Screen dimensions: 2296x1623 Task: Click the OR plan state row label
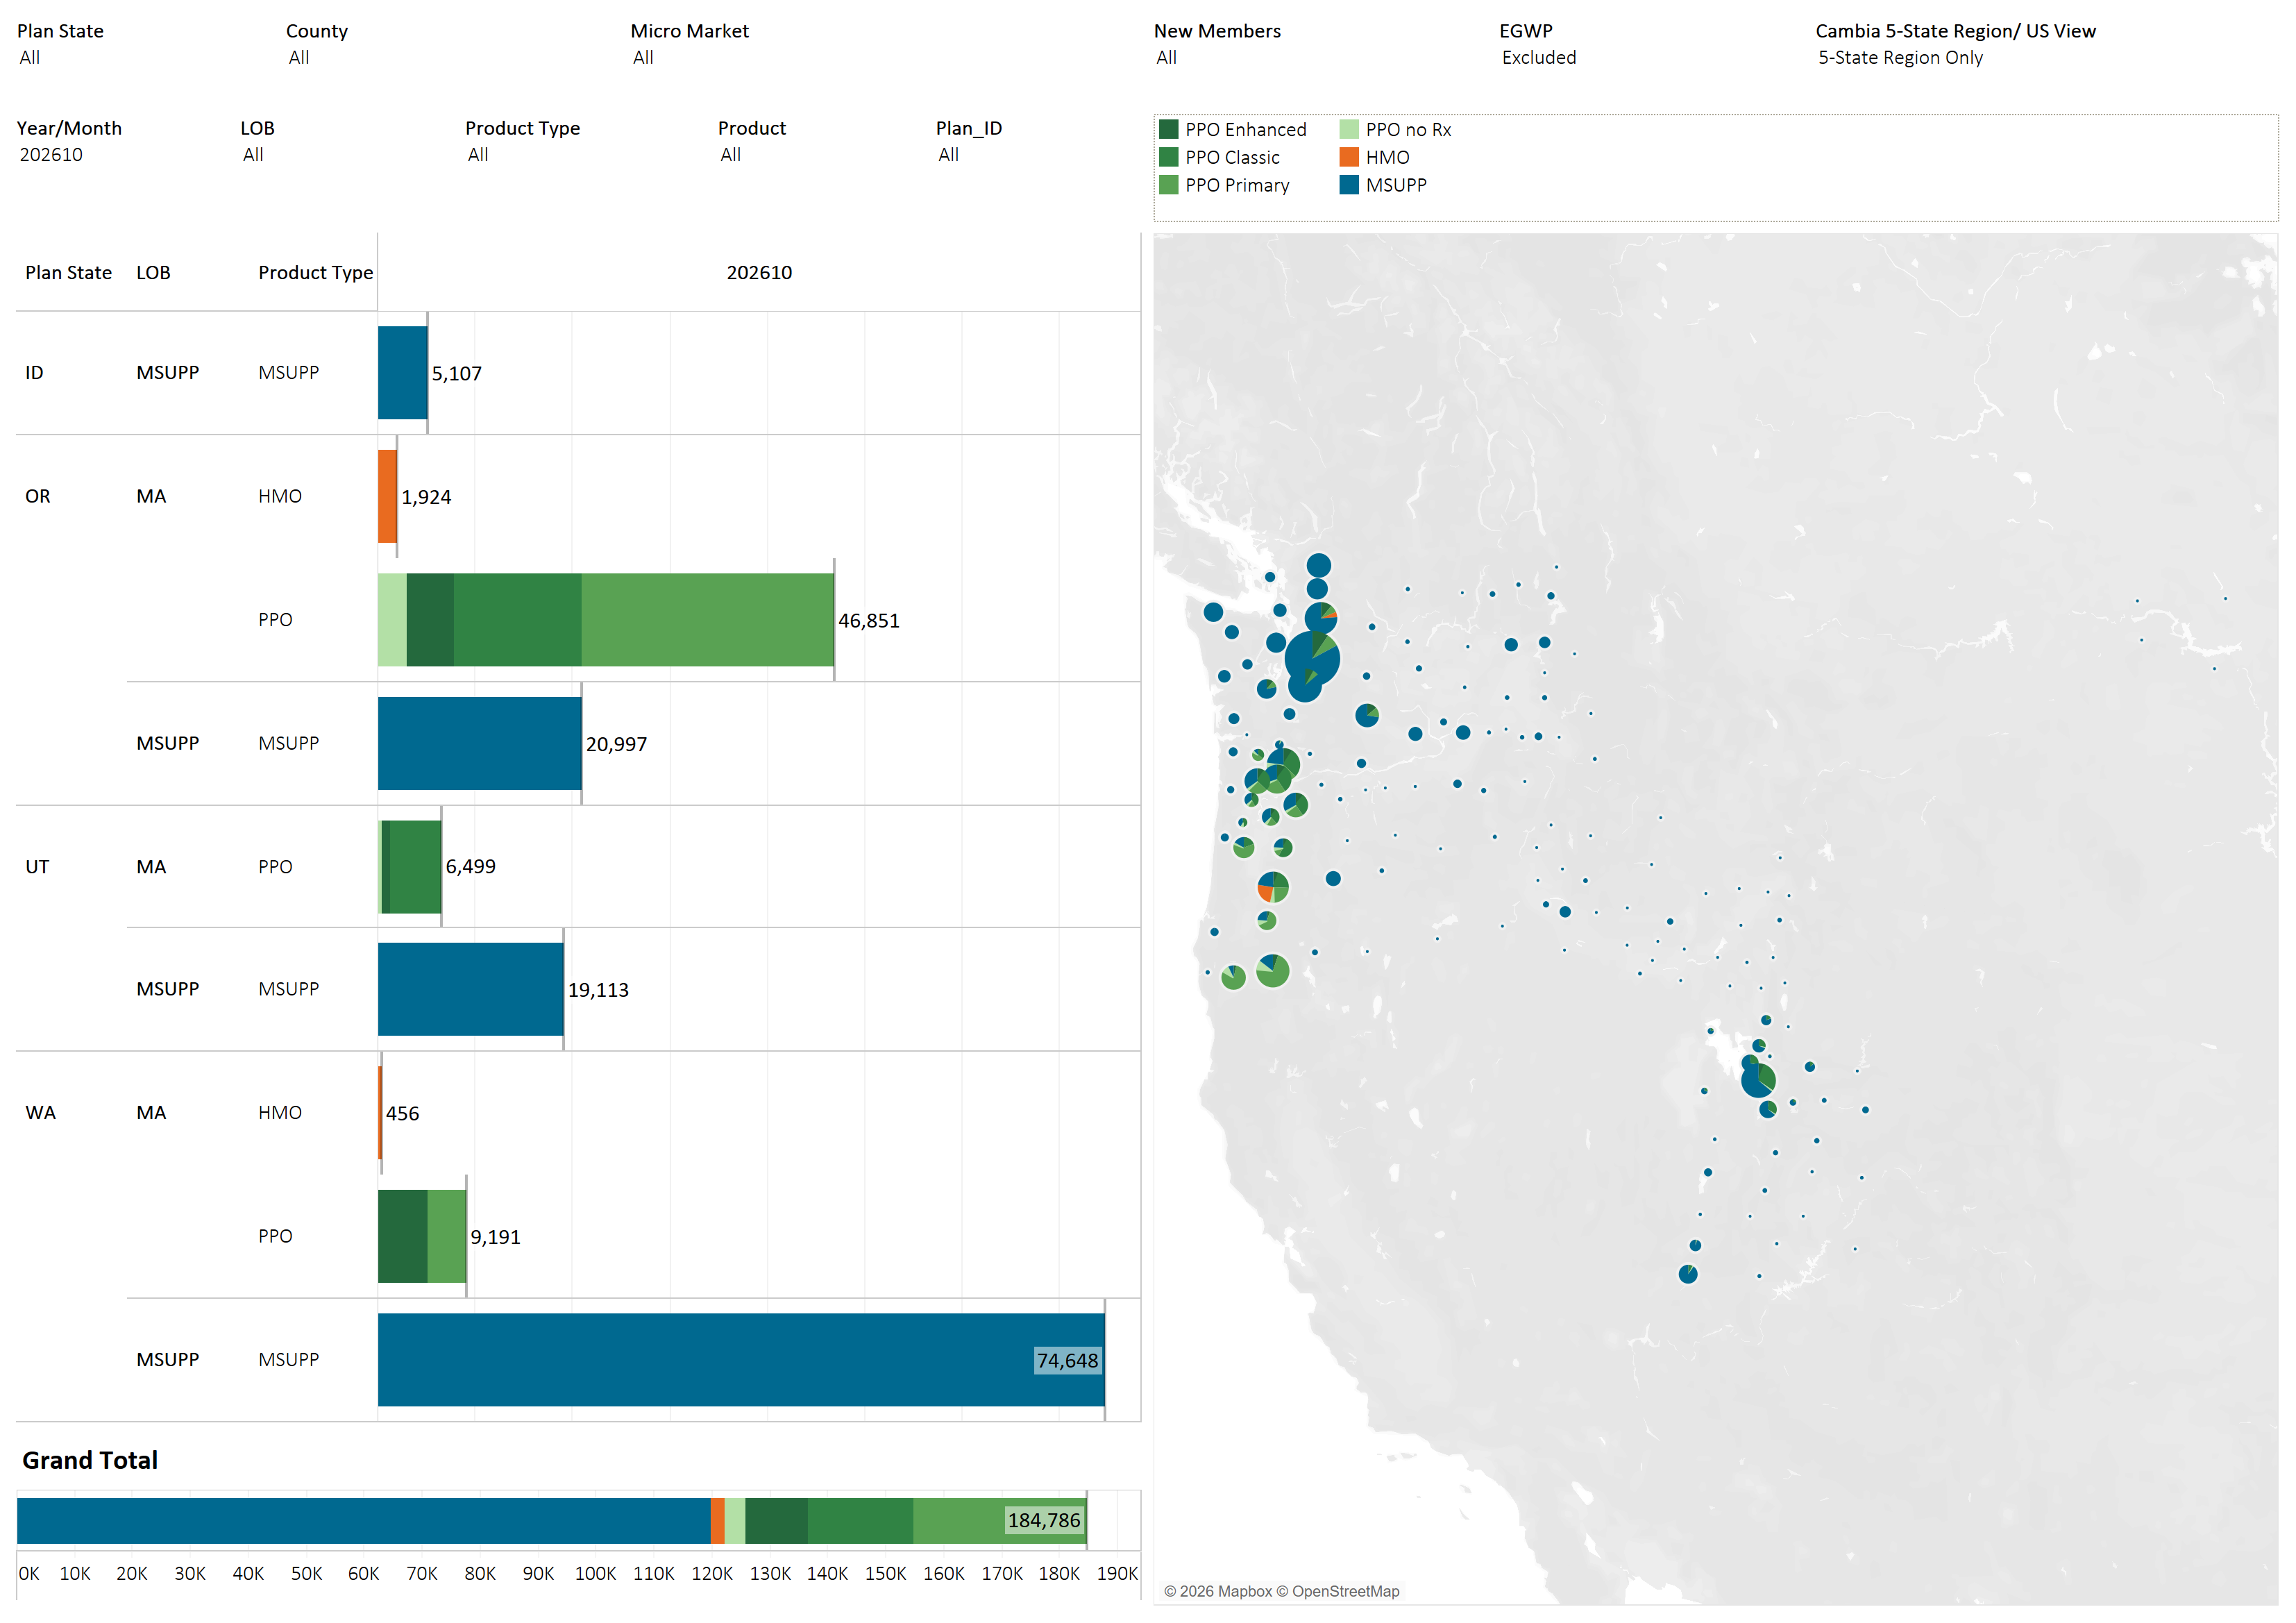pos(37,496)
